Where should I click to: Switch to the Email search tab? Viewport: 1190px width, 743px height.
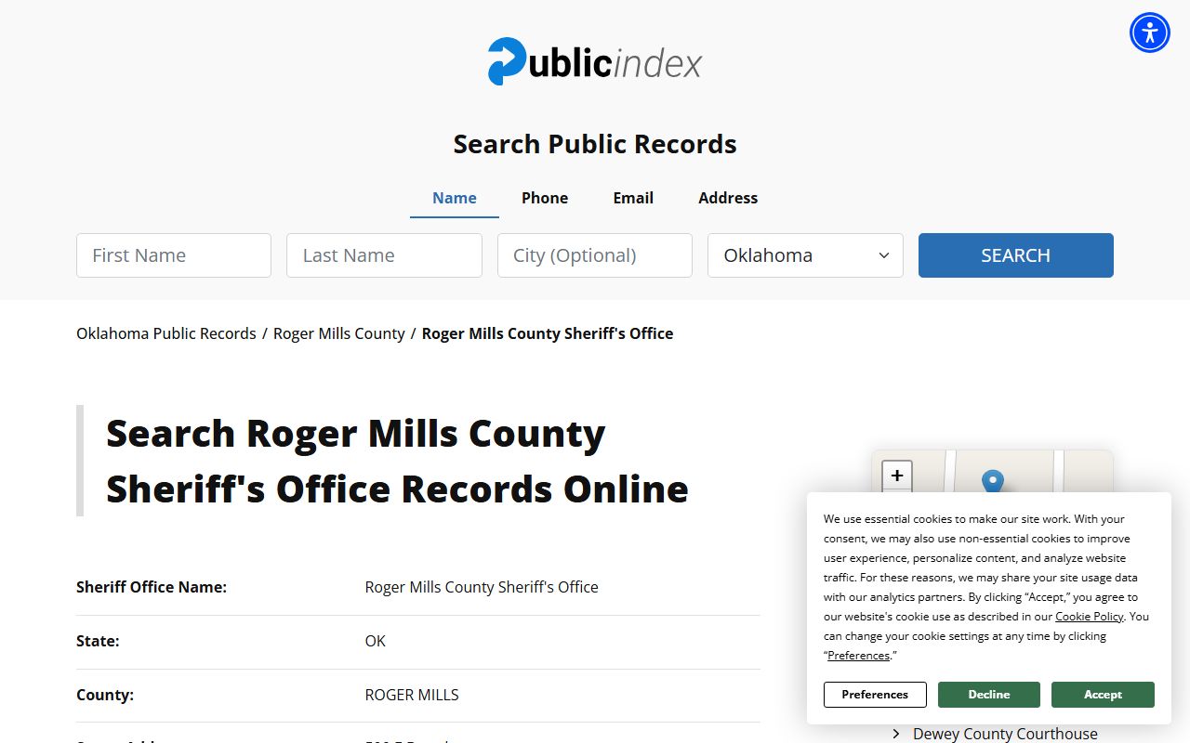pos(633,198)
